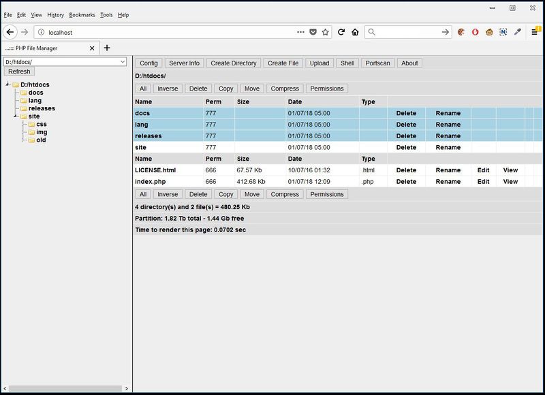545x395 pixels.
Task: Click the index.php file name
Action: coord(151,182)
